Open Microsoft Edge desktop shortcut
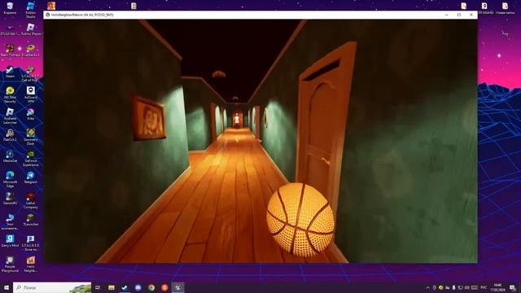The height and width of the screenshot is (293, 521). [x=10, y=179]
